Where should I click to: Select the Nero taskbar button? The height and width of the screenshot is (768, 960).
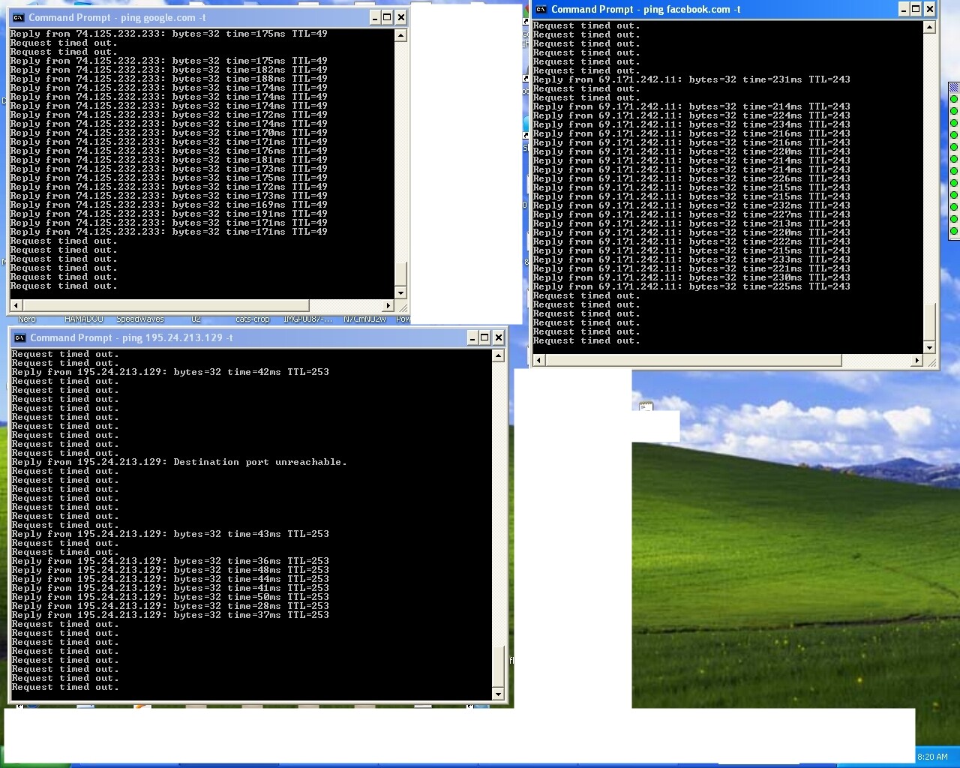pos(27,319)
